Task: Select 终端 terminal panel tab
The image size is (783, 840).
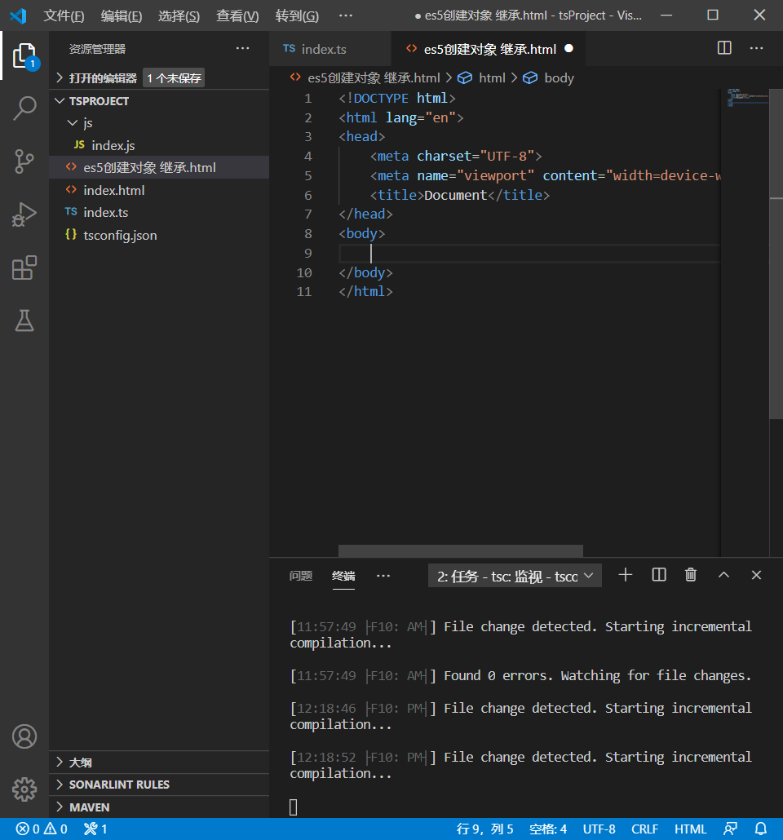Action: pyautogui.click(x=343, y=576)
